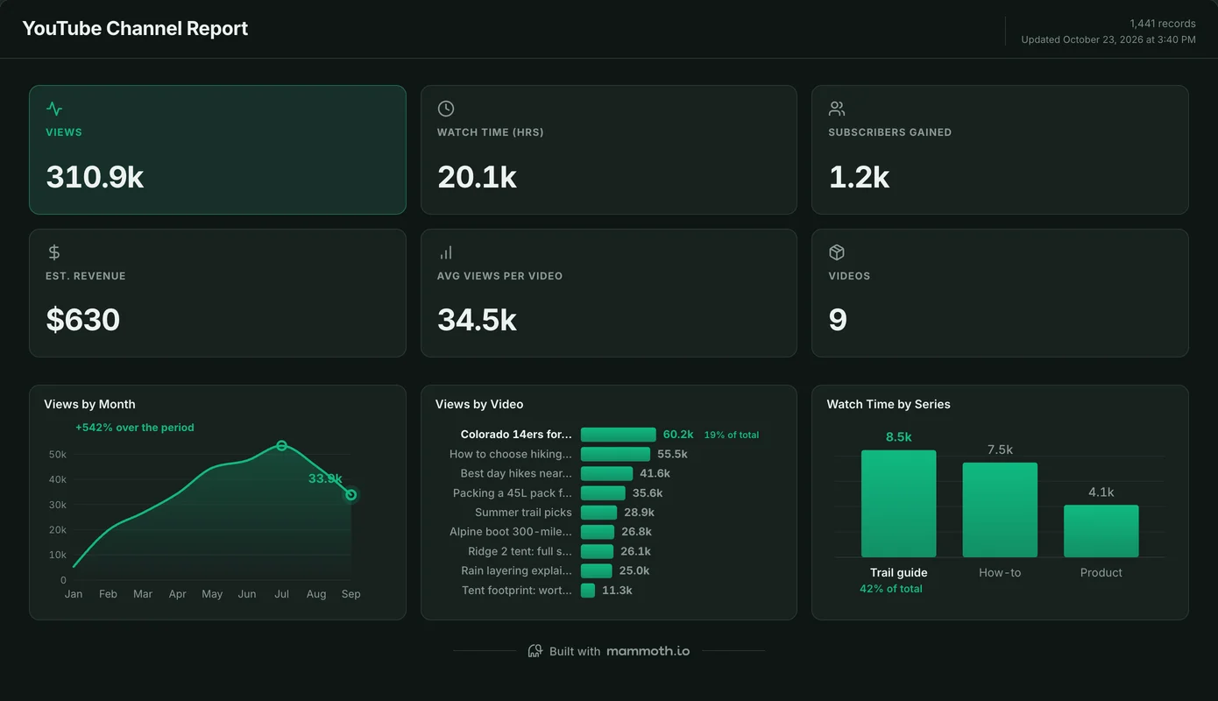Screen dimensions: 1218x701
Task: Select the Avg Views Per Video 34.5k card
Action: click(x=609, y=294)
